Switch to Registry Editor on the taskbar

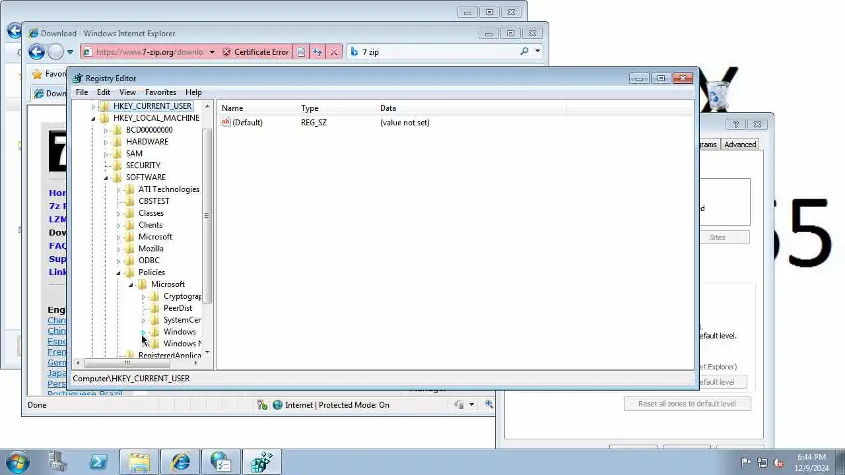[x=261, y=462]
